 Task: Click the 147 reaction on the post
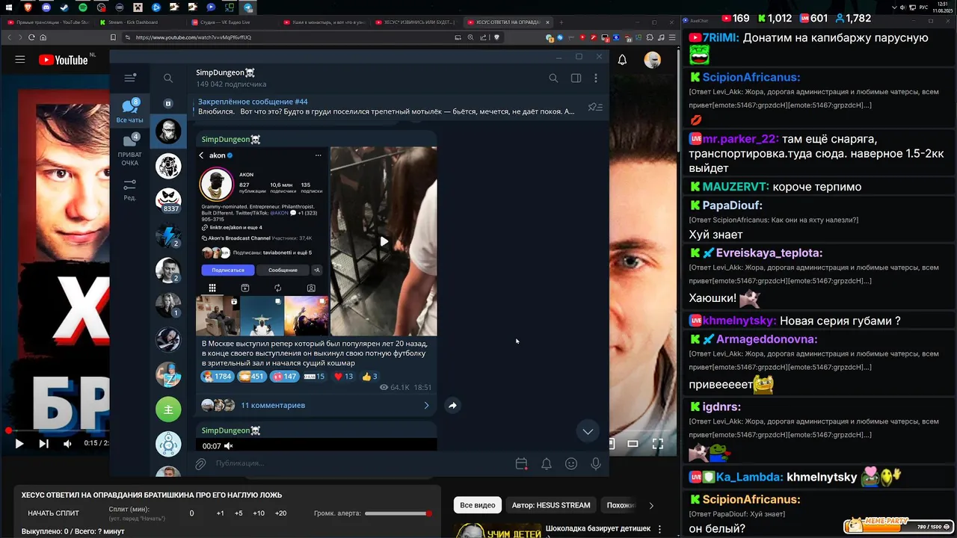284,377
